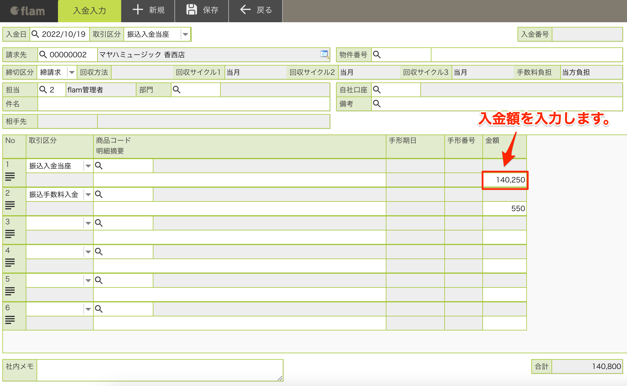Expand the 締切区分 dropdown
The height and width of the screenshot is (386, 627).
(71, 72)
